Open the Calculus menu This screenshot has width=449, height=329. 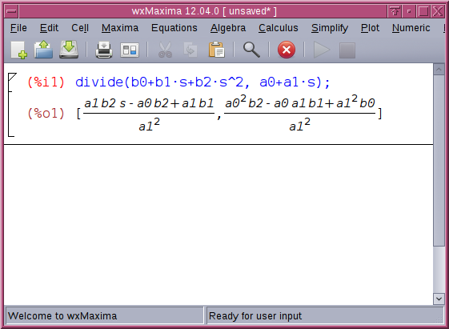click(x=279, y=28)
